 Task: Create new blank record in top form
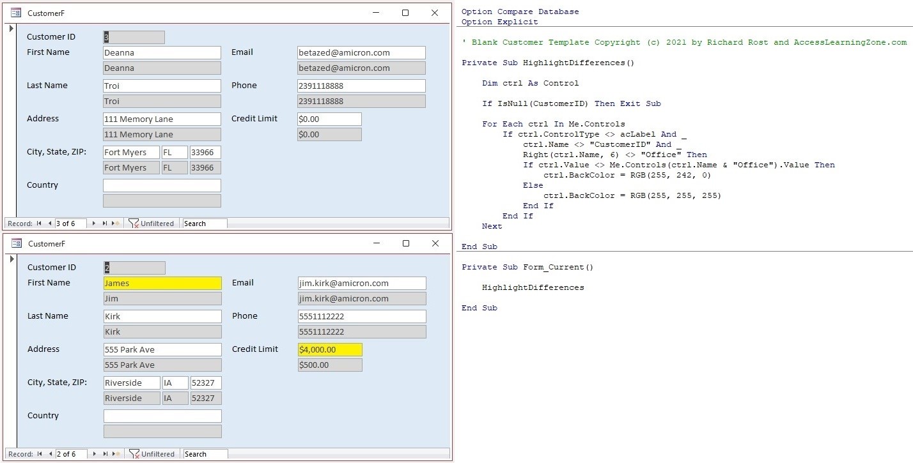[x=116, y=224]
